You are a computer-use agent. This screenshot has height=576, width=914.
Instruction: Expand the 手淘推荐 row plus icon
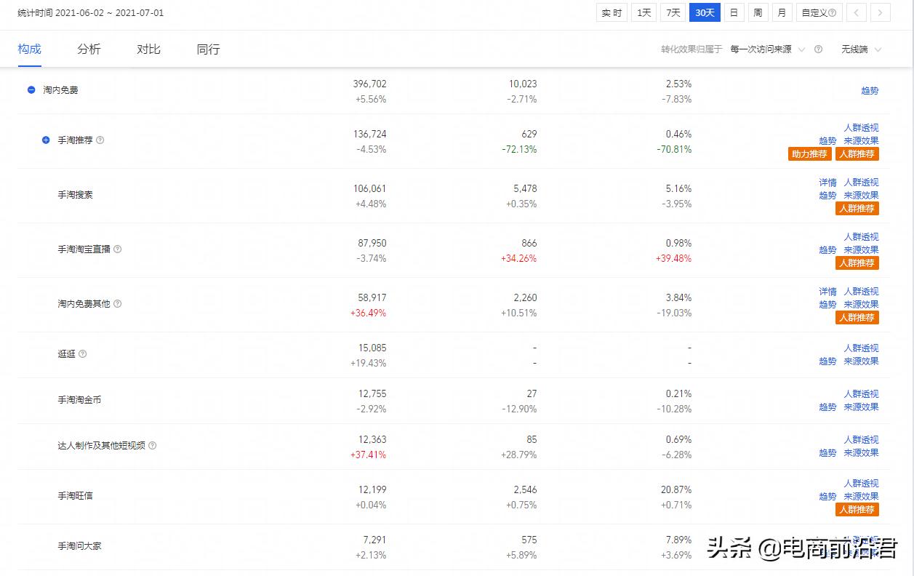(46, 140)
